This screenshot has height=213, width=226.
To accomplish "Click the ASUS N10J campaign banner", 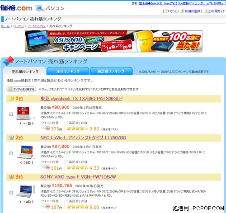I will [x=113, y=41].
